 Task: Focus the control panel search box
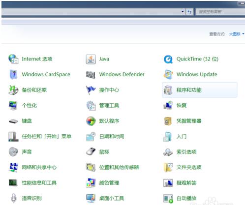point(220,12)
